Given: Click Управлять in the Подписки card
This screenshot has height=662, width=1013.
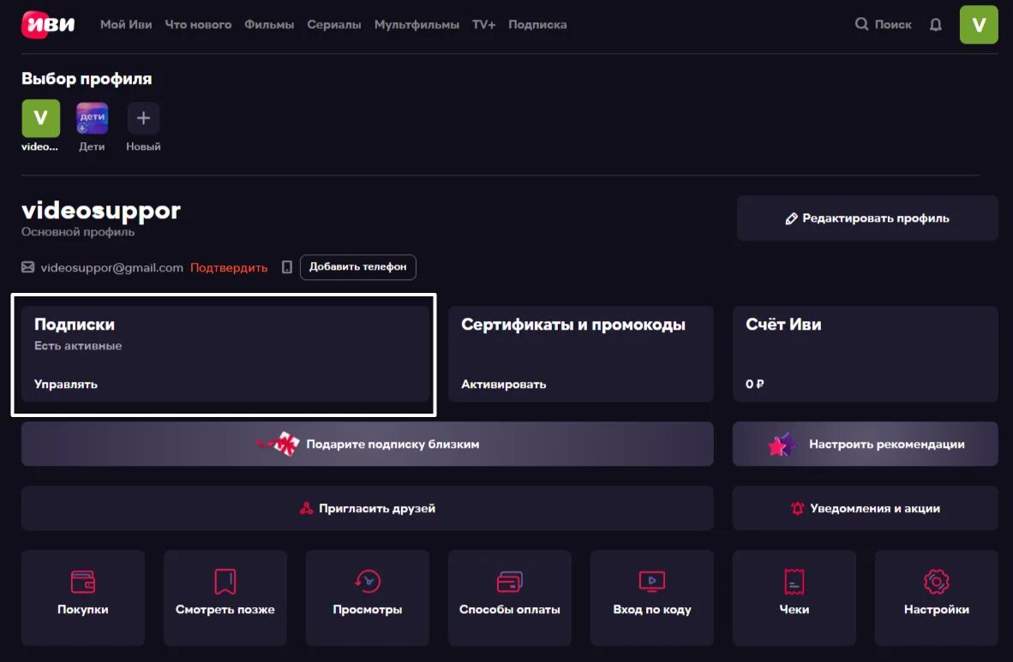Looking at the screenshot, I should tap(66, 385).
